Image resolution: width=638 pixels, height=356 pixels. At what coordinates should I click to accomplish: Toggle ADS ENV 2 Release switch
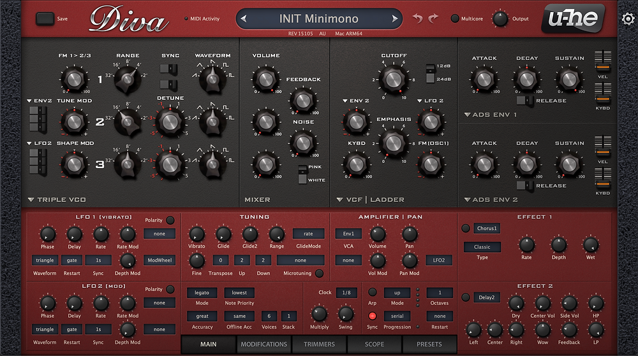point(525,185)
